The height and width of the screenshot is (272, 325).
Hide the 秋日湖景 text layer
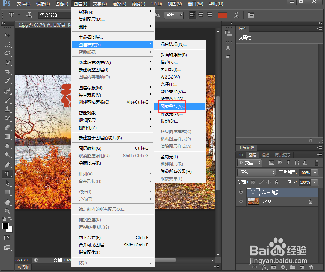[x=241, y=192]
